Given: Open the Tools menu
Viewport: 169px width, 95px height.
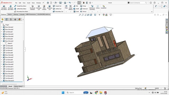Looking at the screenshot, I should click(x=33, y=3).
